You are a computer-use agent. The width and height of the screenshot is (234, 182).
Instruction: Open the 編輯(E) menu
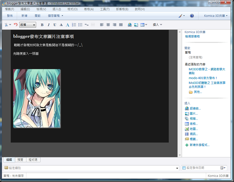25,9
